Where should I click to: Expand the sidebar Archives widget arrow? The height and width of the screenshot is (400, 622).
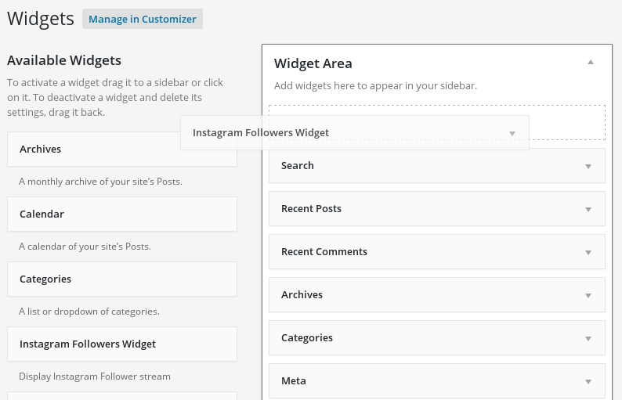[588, 295]
